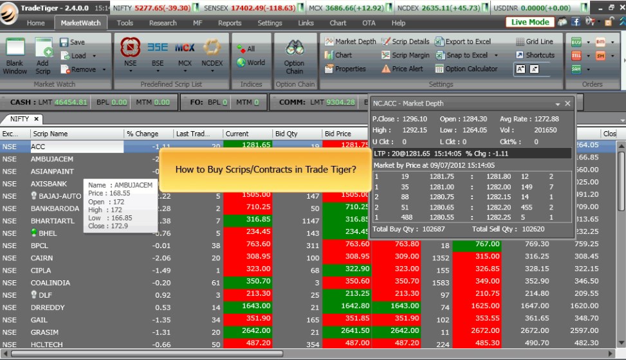Open the Option Chain binoculars icon
626x360 pixels.
[x=294, y=55]
